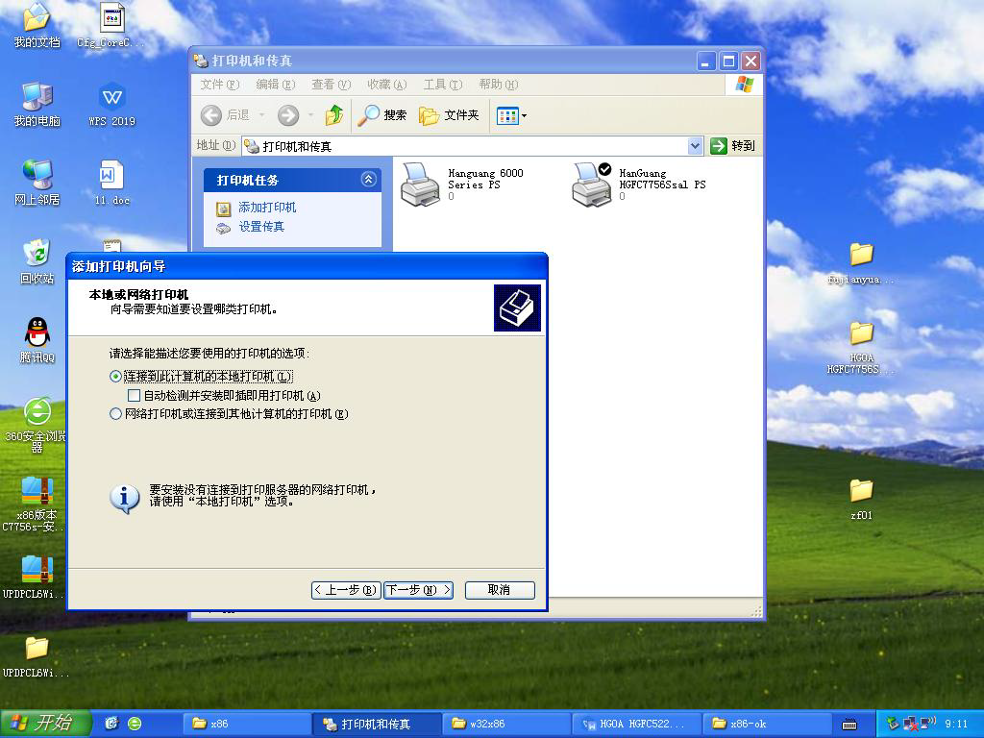The height and width of the screenshot is (738, 984).
Task: Launch WPS 2019 from the desktop
Action: 111,104
